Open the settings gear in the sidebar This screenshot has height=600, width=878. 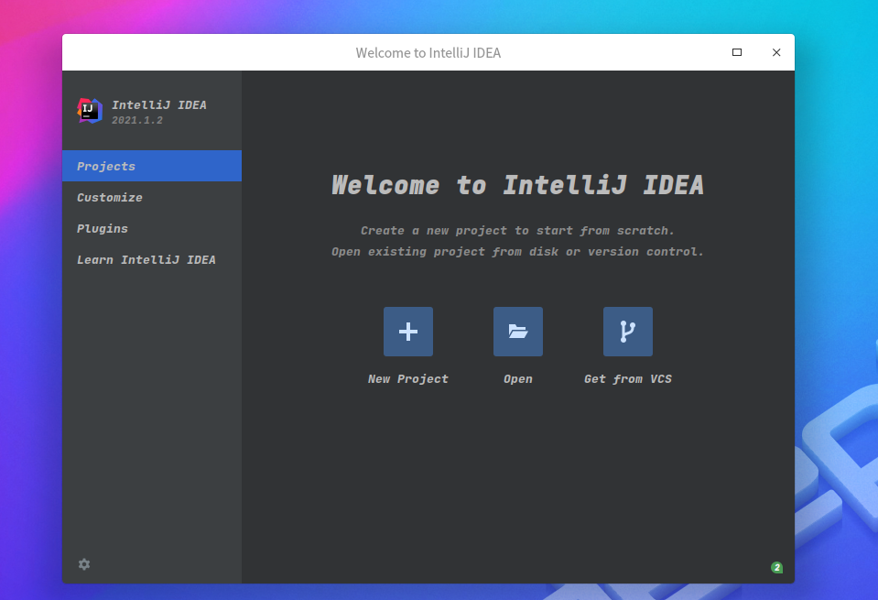84,564
